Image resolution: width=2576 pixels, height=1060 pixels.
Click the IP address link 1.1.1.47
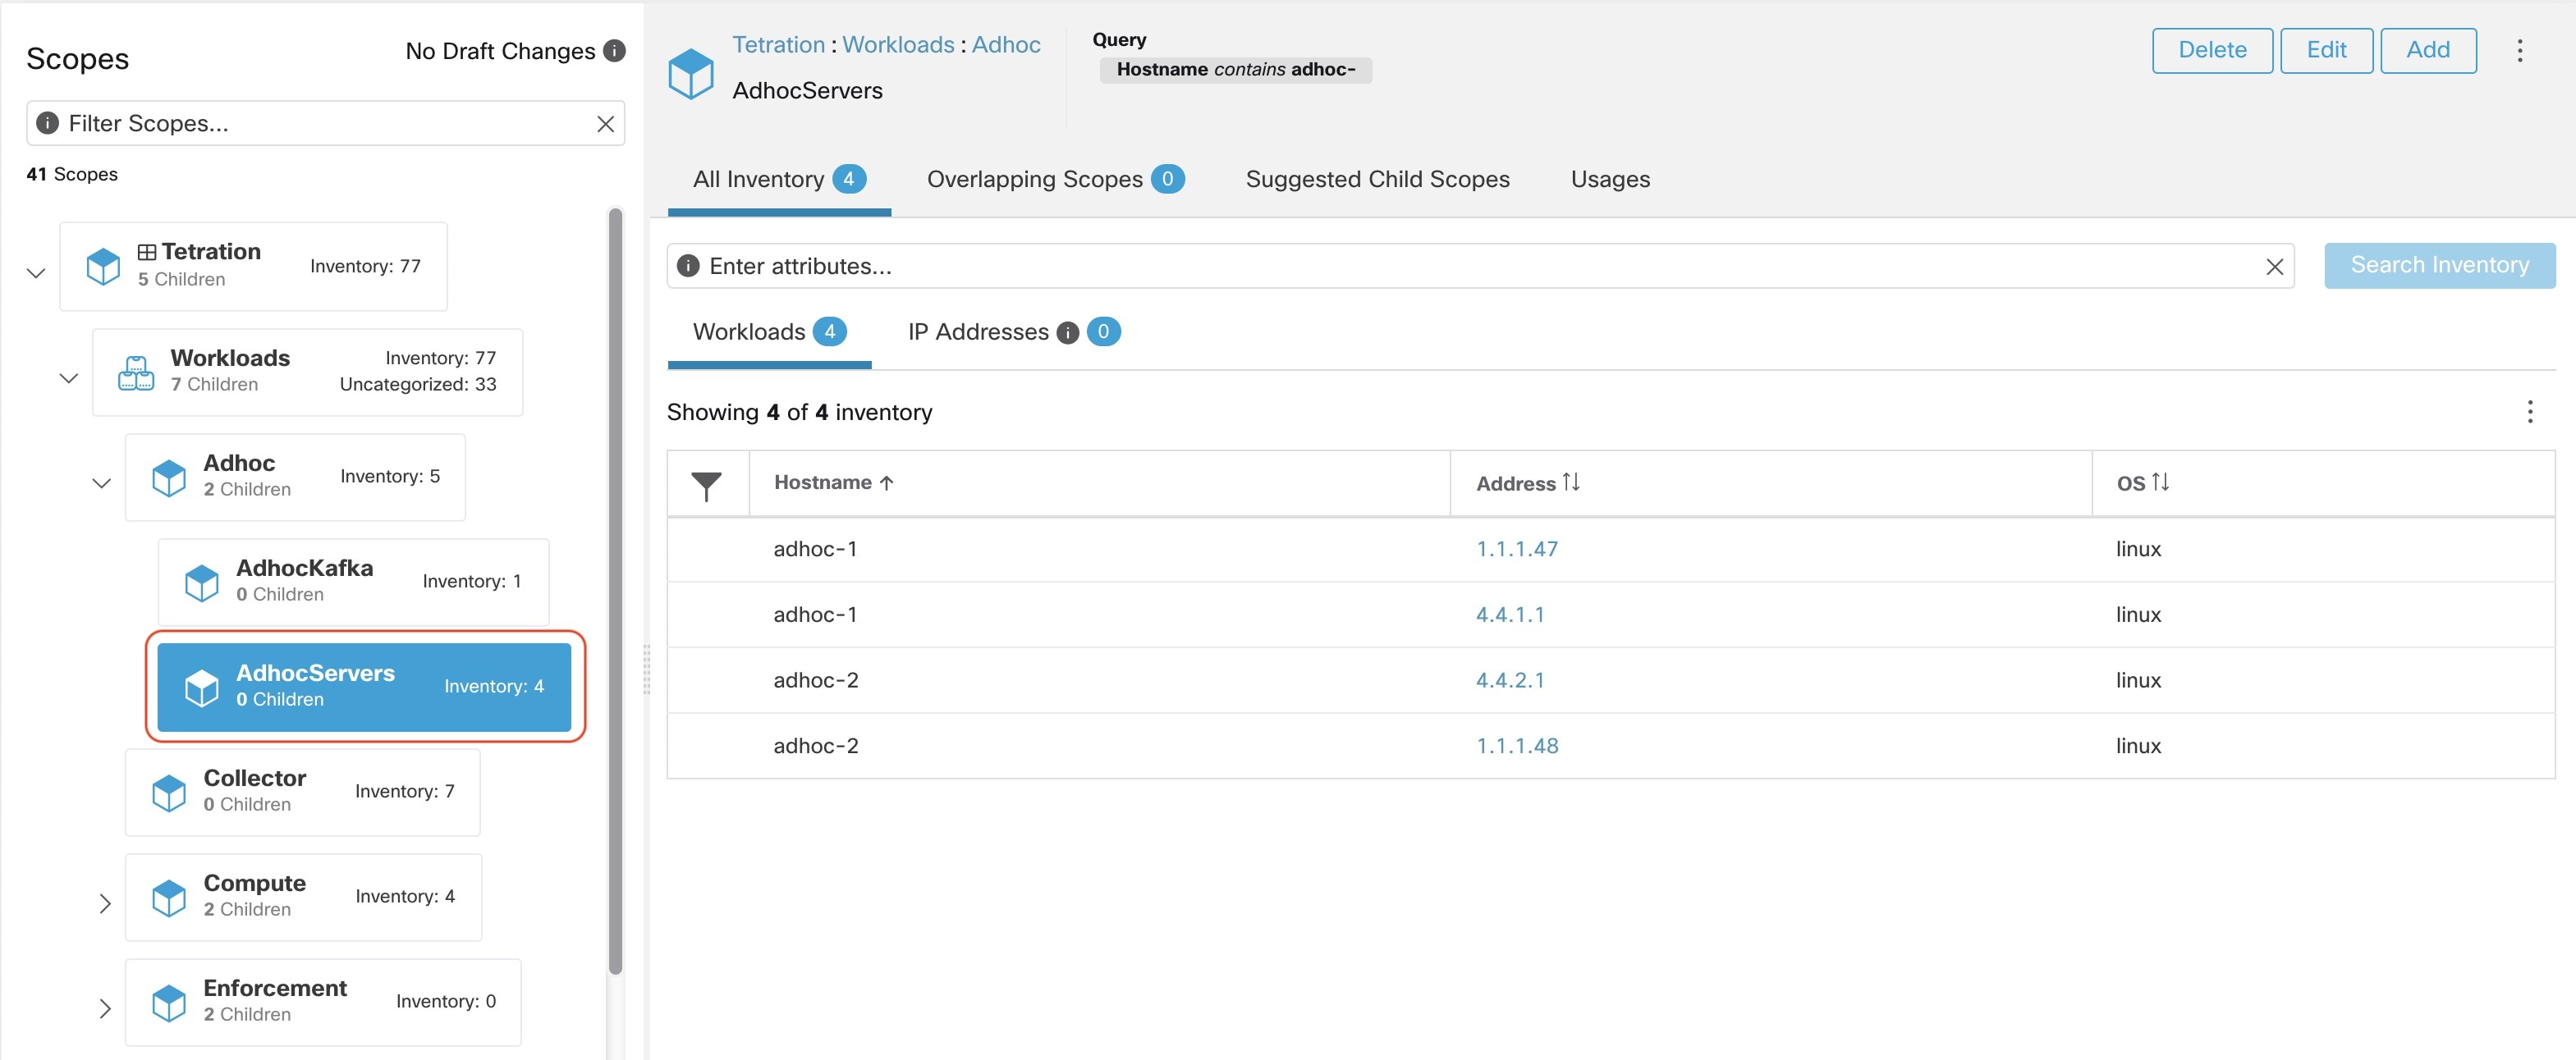click(x=1513, y=546)
